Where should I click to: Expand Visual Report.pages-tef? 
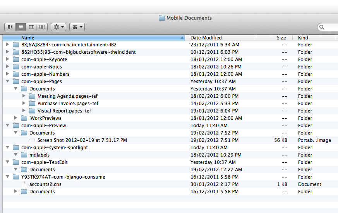24,111
